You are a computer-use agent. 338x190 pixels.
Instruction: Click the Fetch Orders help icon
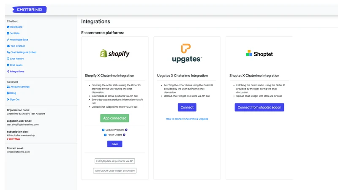(x=124, y=135)
